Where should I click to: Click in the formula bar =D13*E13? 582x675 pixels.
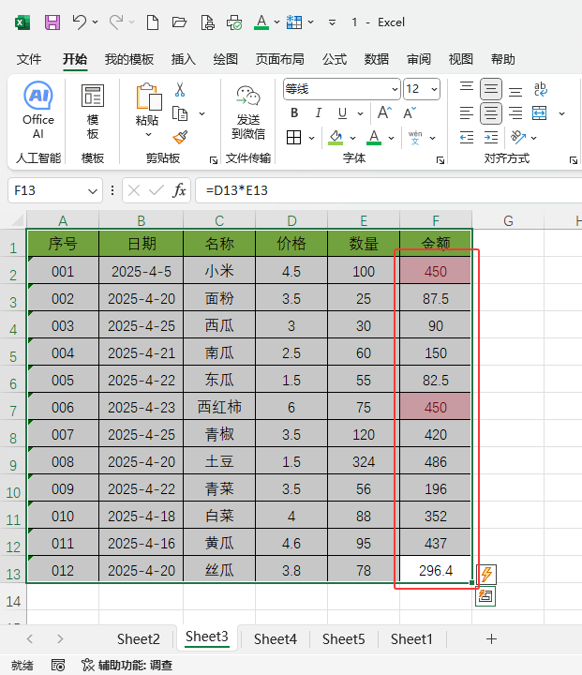coord(388,190)
